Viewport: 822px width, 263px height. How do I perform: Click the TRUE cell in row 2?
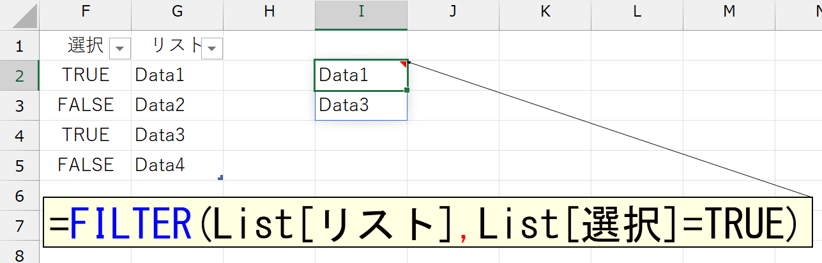[86, 75]
